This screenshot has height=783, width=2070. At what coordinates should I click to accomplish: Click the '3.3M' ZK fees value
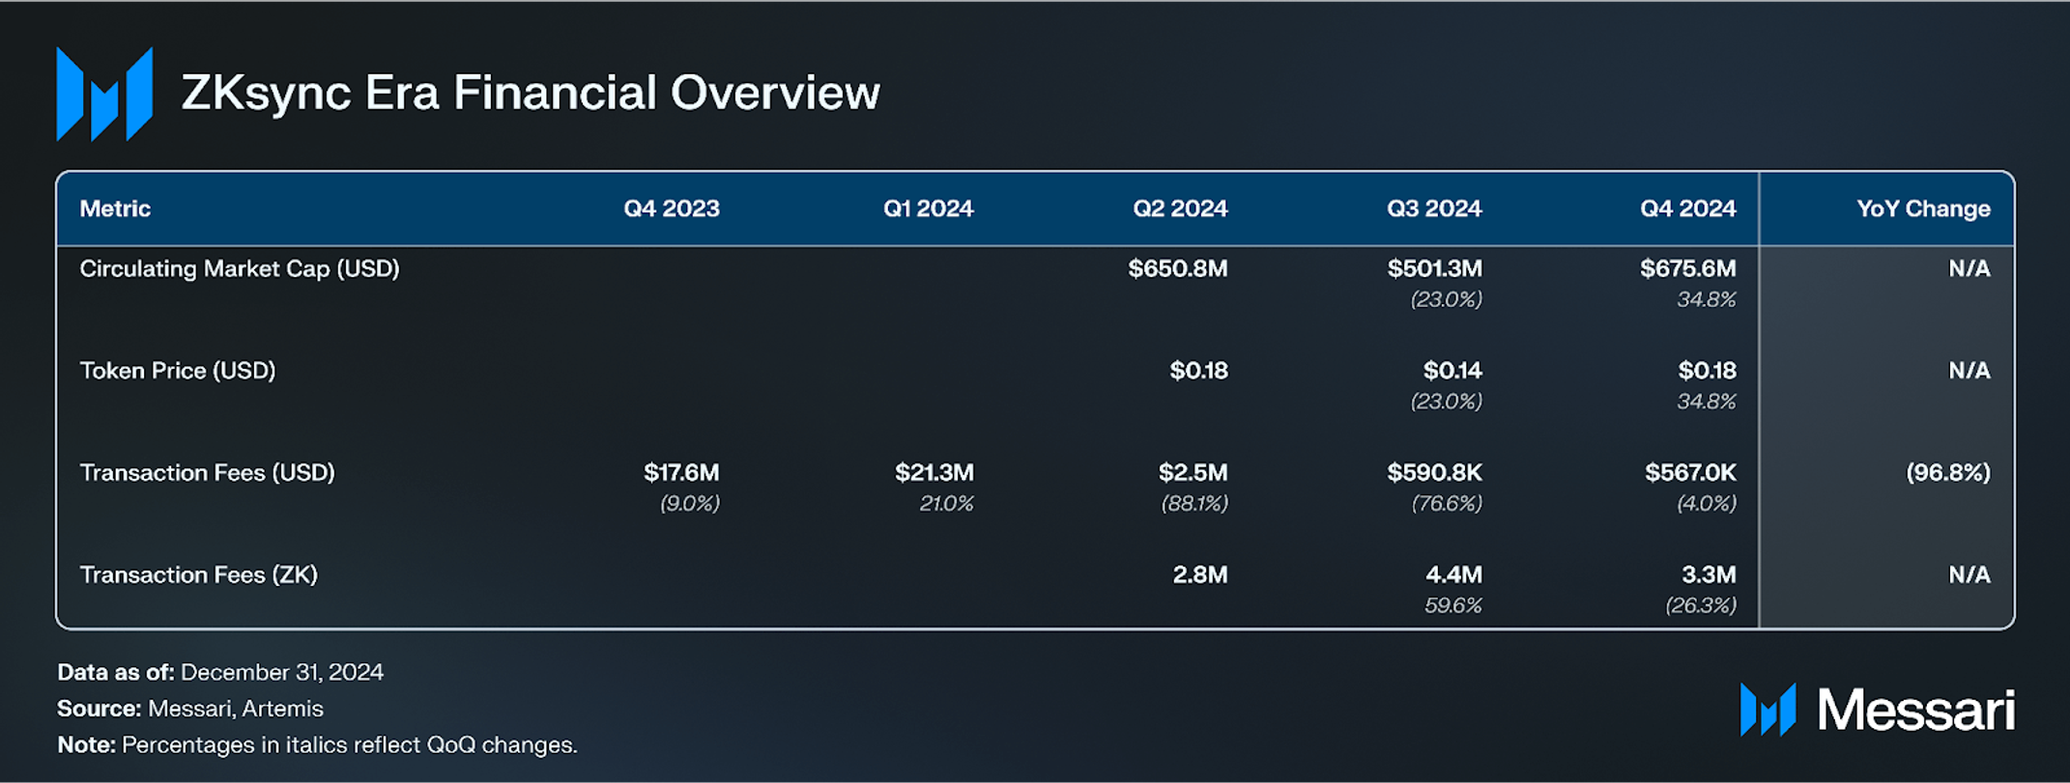coord(1709,575)
